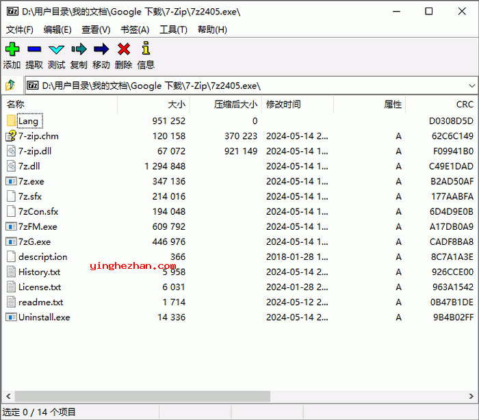This screenshot has width=479, height=420.
Task: Sort by the 属性 column header
Action: click(370, 105)
